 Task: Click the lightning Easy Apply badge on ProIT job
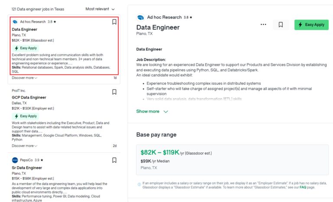[26, 116]
